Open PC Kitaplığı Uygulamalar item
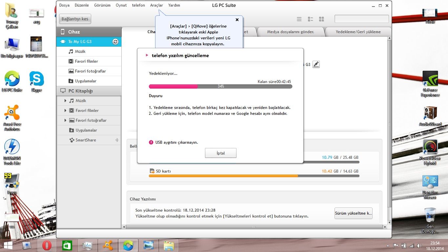The height and width of the screenshot is (252, 448). (89, 130)
